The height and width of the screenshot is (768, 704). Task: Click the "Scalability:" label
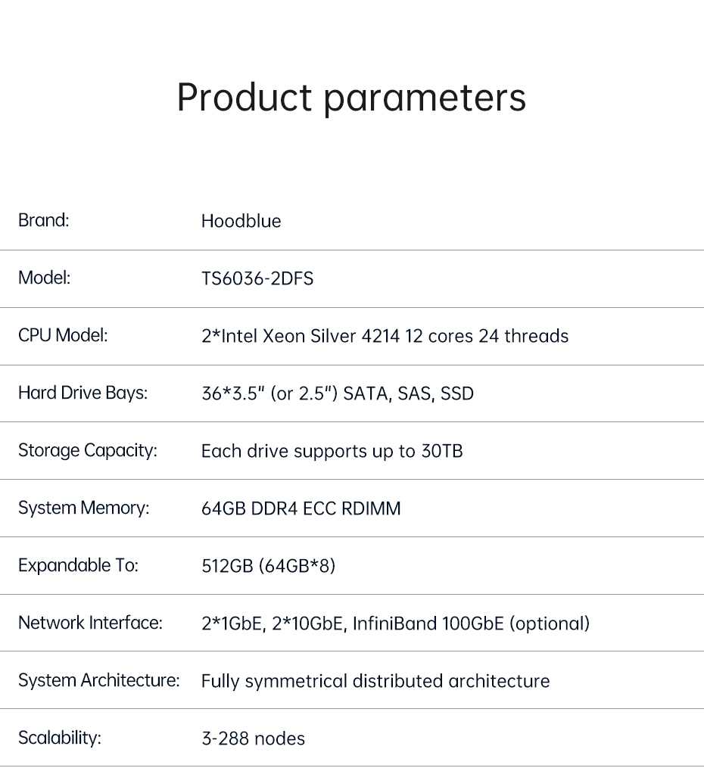coord(59,738)
